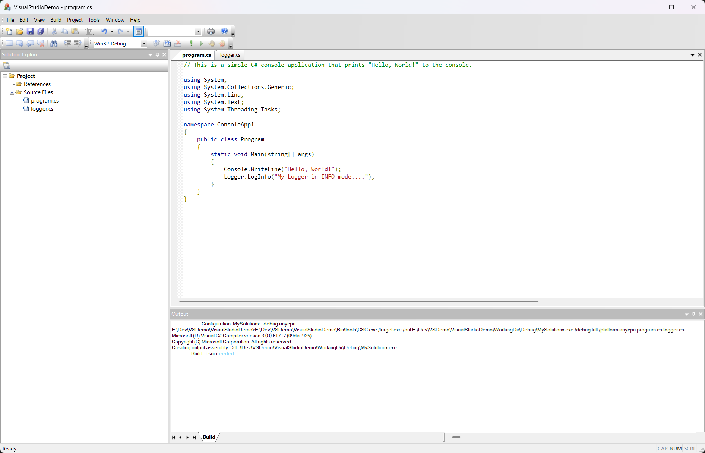Collapse the Source Files tree node
The height and width of the screenshot is (453, 705).
[x=12, y=92]
